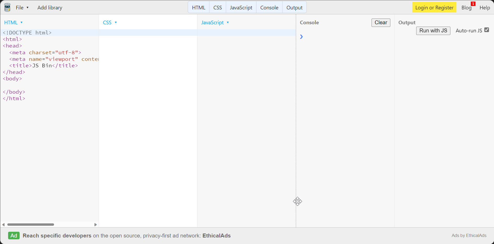
Task: Click the </html> closing tag line
Action: coord(14,98)
